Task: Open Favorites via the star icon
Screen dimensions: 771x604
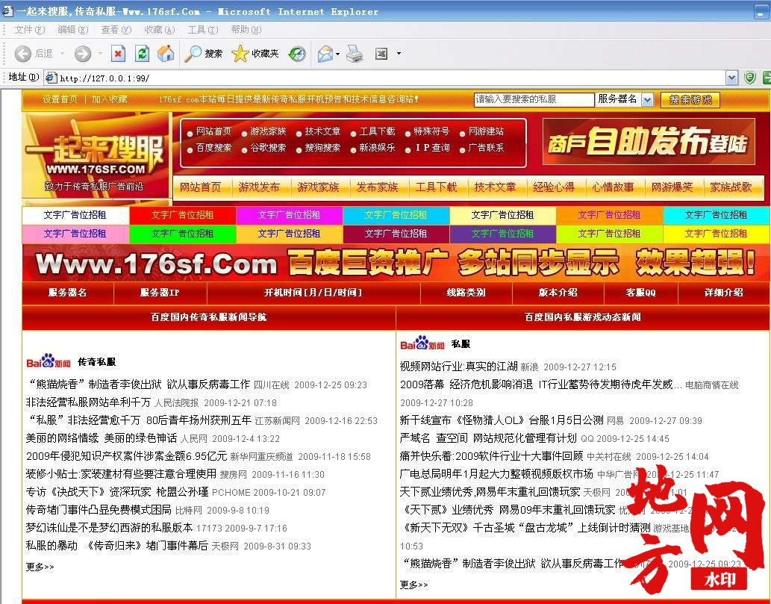Action: coord(255,54)
